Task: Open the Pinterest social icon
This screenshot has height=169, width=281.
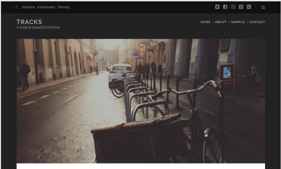Action: pyautogui.click(x=241, y=7)
